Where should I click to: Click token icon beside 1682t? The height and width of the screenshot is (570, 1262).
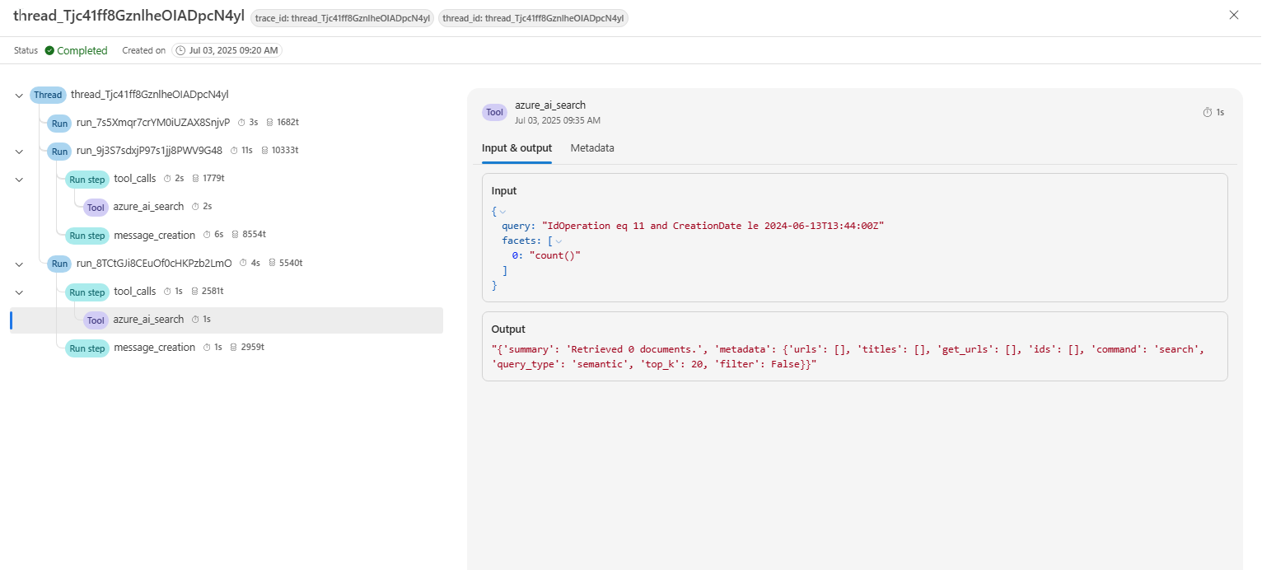tap(270, 122)
